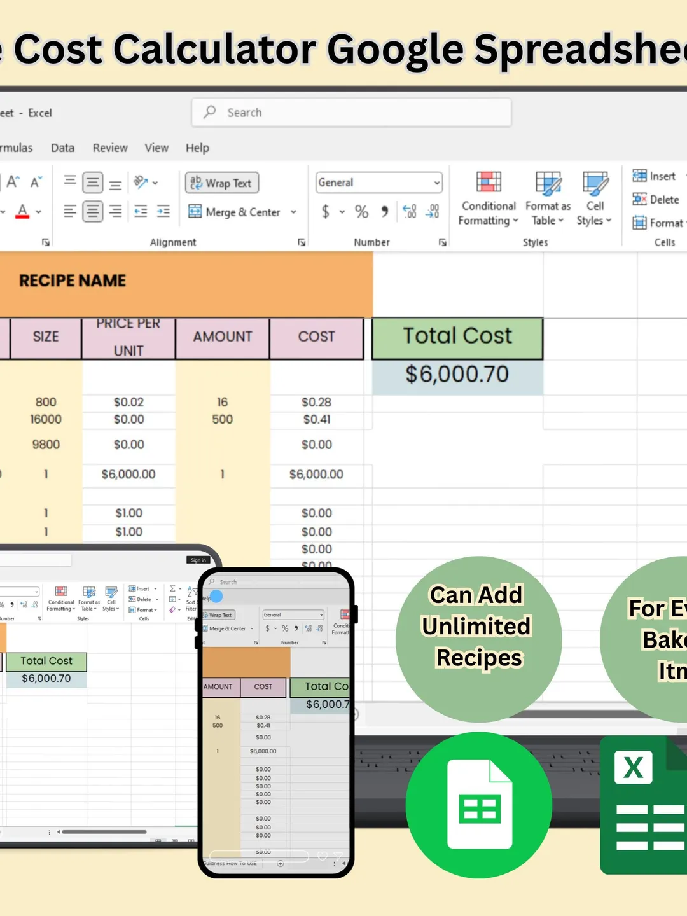Switch to the View tab
The height and width of the screenshot is (916, 687).
click(156, 148)
